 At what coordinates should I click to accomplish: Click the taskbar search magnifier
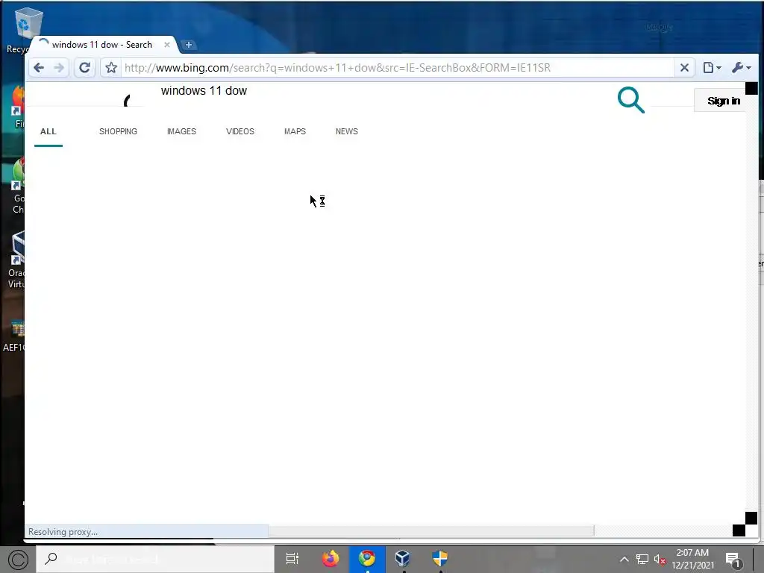[51, 558]
